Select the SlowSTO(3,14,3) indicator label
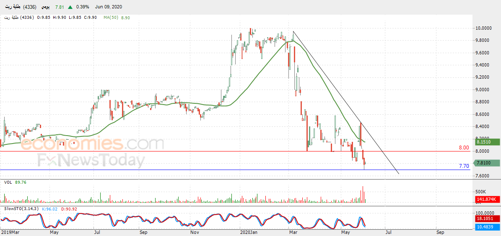Viewport: 501px width, 236px height. click(x=21, y=209)
